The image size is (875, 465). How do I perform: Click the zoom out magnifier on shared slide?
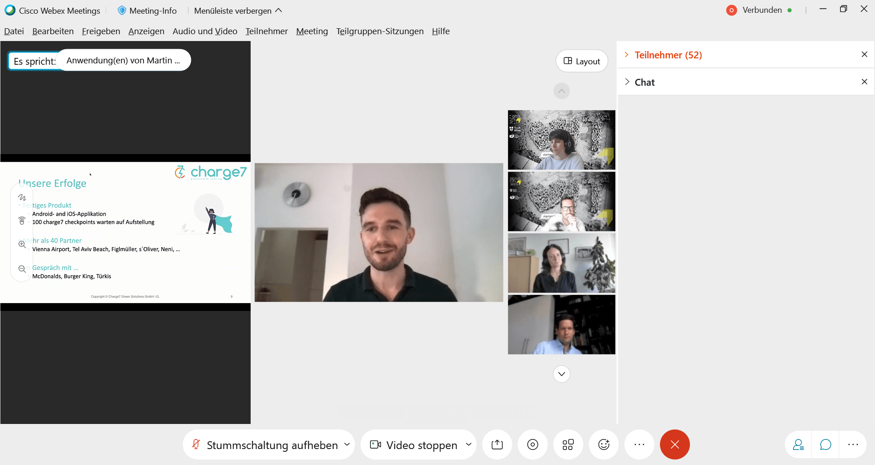(22, 269)
